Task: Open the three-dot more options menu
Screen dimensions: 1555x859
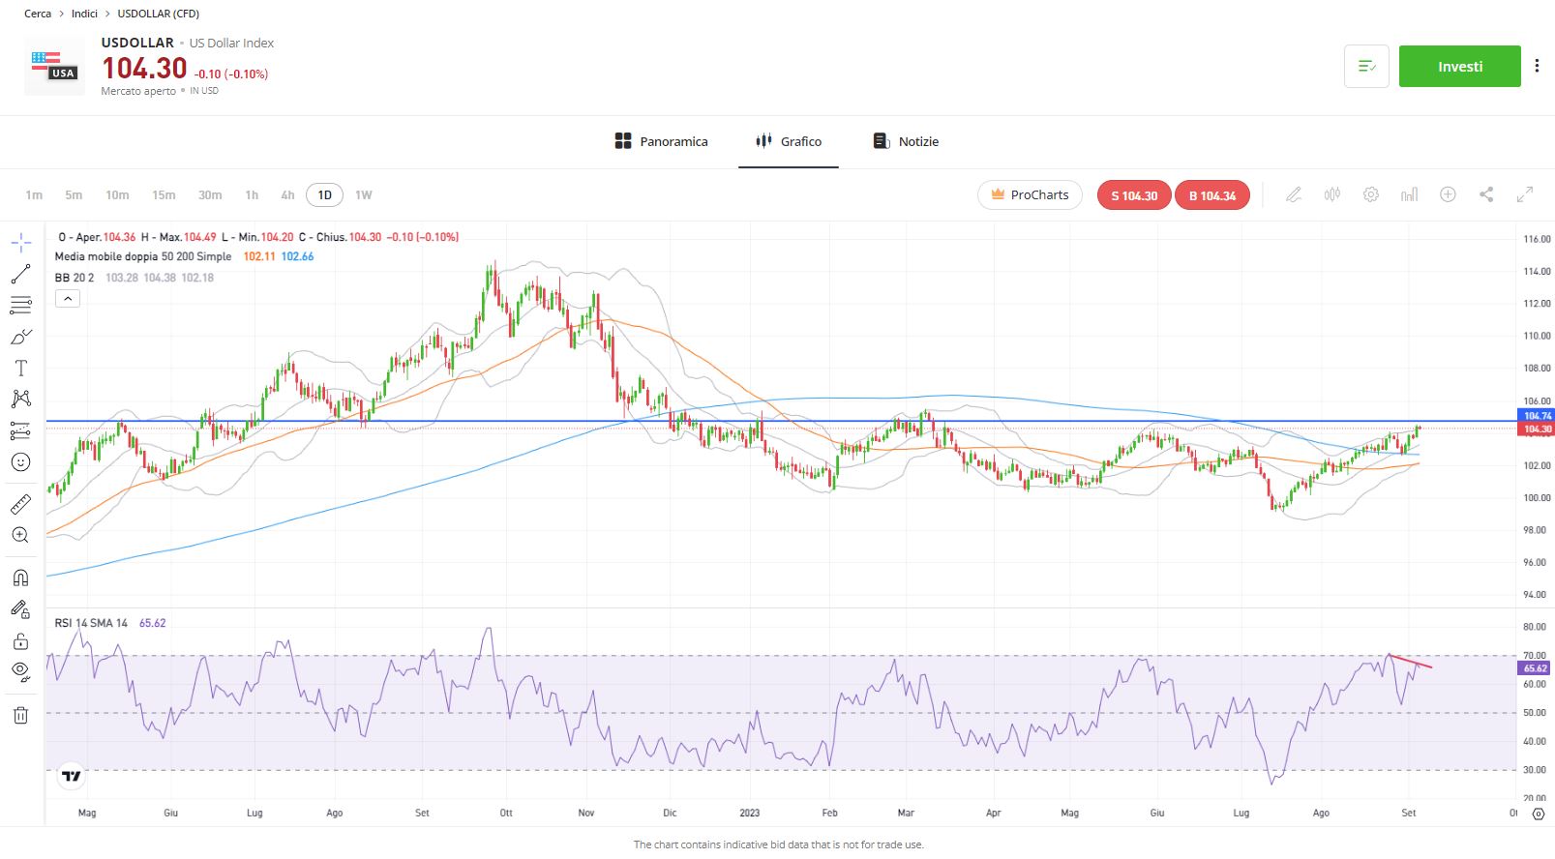Action: (x=1537, y=66)
